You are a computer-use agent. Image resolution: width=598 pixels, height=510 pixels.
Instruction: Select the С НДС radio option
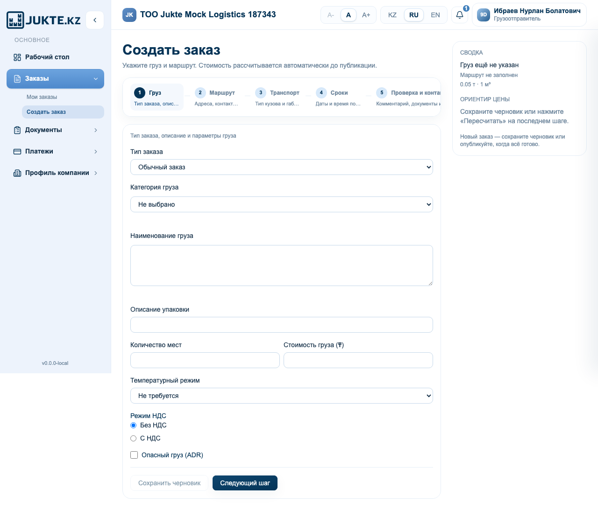pyautogui.click(x=133, y=438)
